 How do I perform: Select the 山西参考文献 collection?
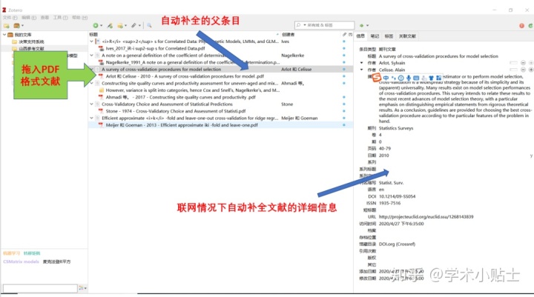point(31,49)
